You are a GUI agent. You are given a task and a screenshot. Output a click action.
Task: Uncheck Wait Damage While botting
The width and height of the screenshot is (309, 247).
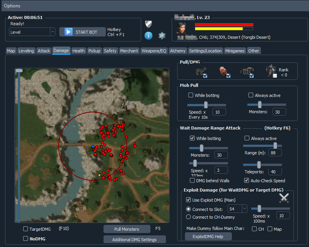[x=192, y=138]
